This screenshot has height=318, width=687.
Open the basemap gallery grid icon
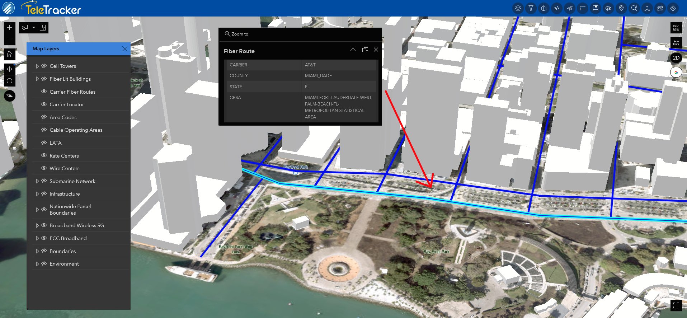coord(676,28)
